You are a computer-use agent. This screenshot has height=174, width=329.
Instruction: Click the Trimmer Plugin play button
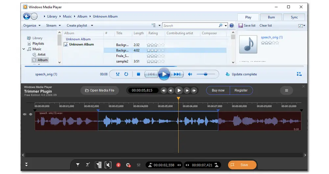pos(179,90)
